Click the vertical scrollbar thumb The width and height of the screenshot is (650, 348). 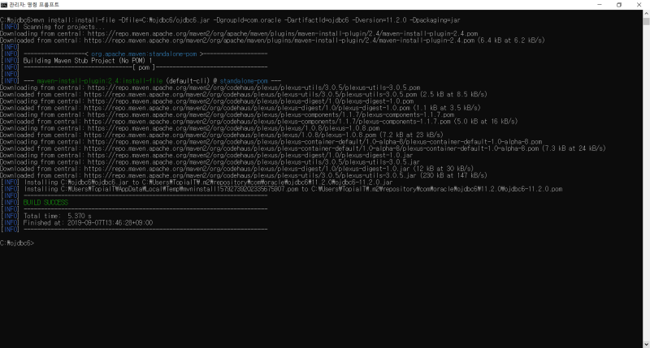646,21
